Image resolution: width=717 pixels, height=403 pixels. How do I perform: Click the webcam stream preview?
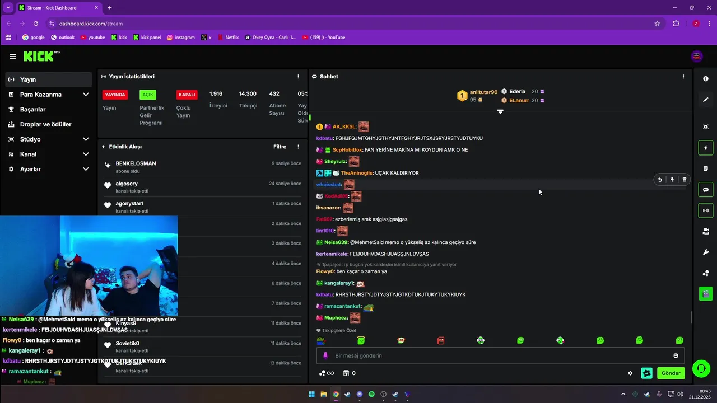tap(89, 266)
